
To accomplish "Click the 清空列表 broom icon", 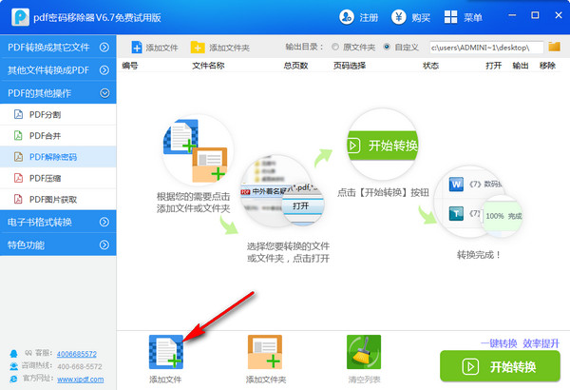I will (364, 352).
